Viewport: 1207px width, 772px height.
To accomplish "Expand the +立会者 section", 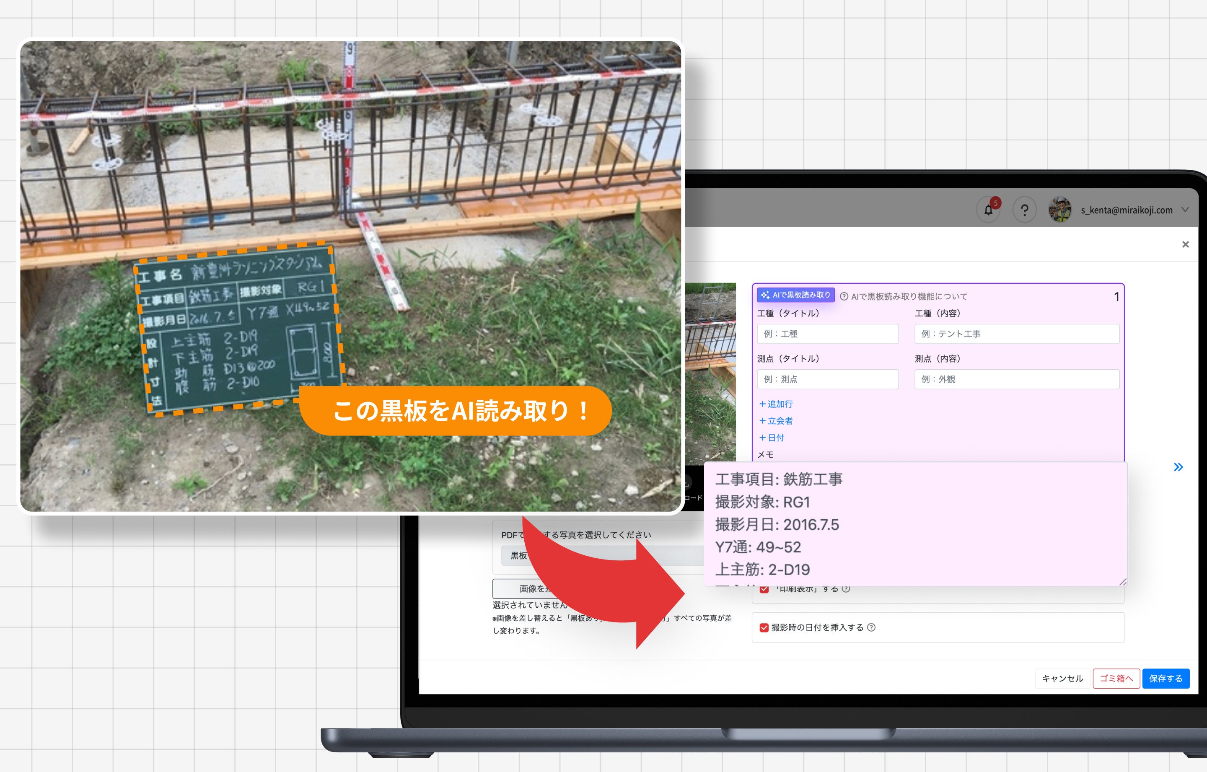I will pyautogui.click(x=776, y=421).
